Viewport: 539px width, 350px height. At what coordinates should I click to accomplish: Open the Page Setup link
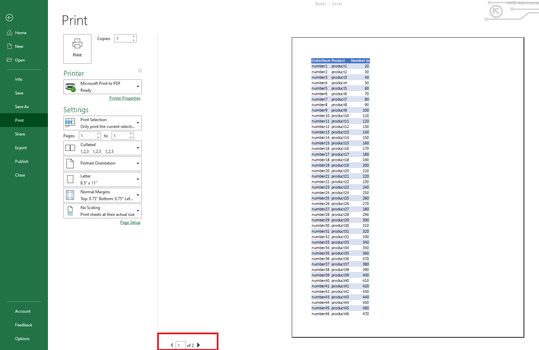point(130,222)
